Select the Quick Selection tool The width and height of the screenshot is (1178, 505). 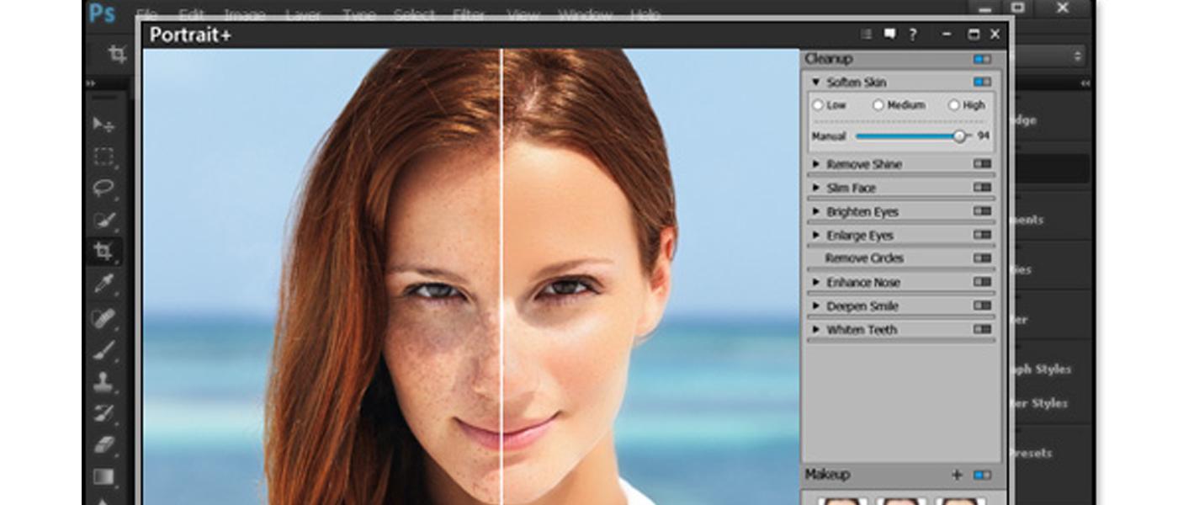click(104, 221)
